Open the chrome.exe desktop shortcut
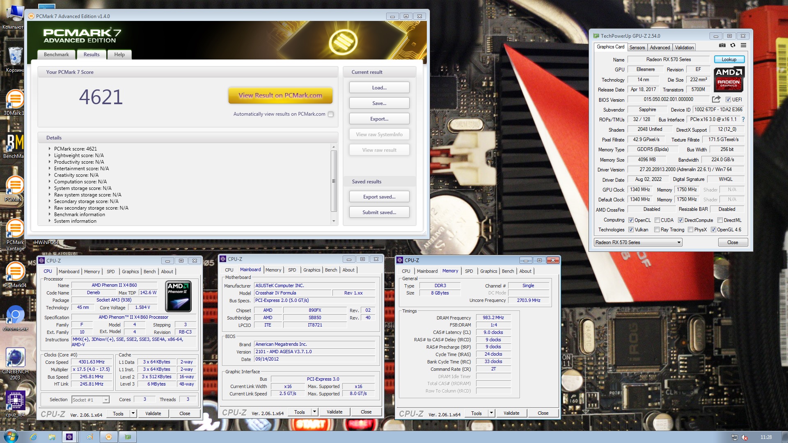Viewport: 788px width, 443px height. 15,318
